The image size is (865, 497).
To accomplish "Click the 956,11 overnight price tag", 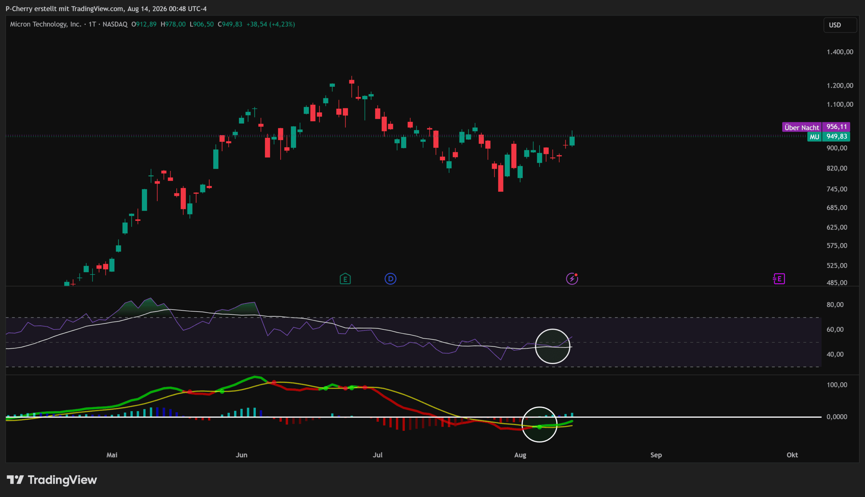I will click(836, 127).
